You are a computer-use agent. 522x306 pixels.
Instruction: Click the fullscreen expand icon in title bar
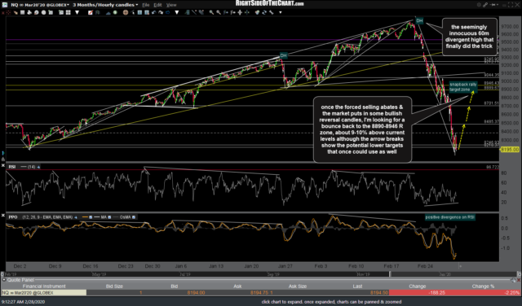pyautogui.click(x=511, y=5)
